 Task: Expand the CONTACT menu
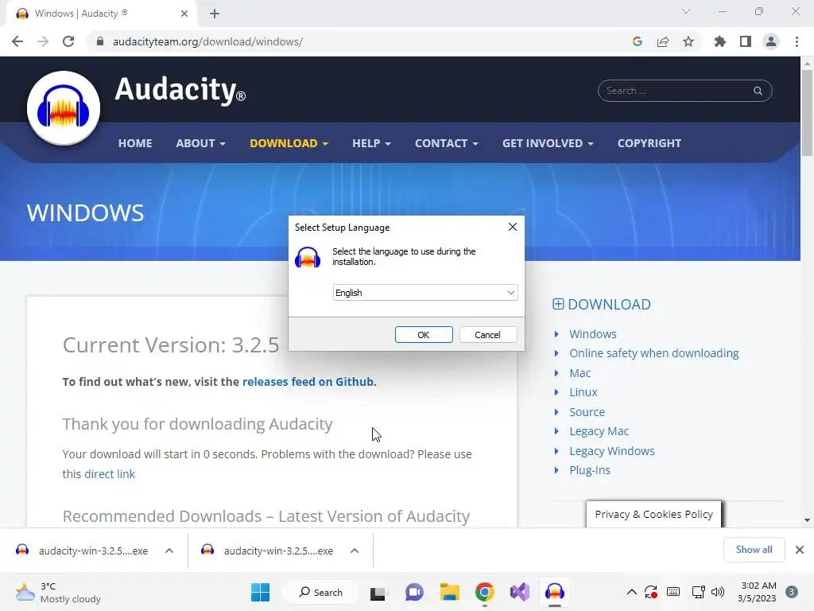[446, 143]
